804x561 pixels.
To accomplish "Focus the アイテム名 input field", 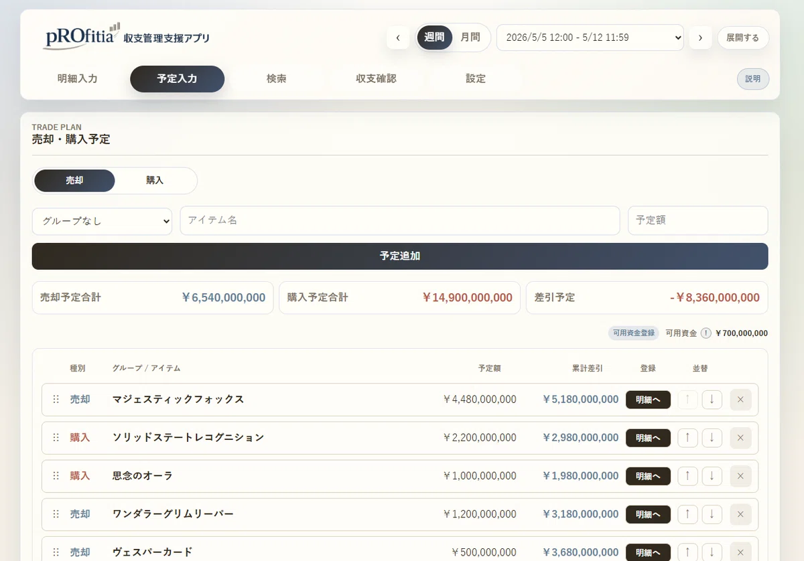I will point(400,220).
